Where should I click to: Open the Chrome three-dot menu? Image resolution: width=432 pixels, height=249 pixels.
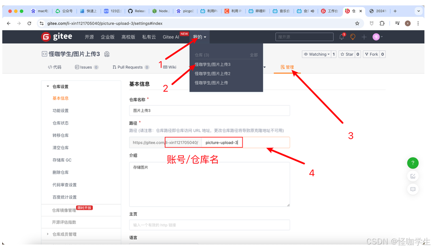click(x=418, y=23)
